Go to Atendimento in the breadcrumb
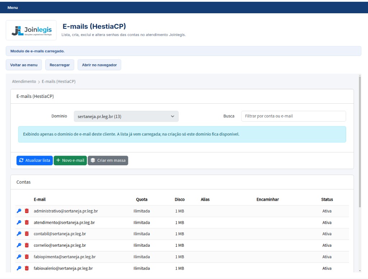This screenshot has width=368, height=279. click(x=24, y=81)
